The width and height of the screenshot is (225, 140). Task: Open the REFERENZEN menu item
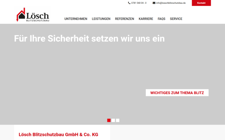click(124, 19)
